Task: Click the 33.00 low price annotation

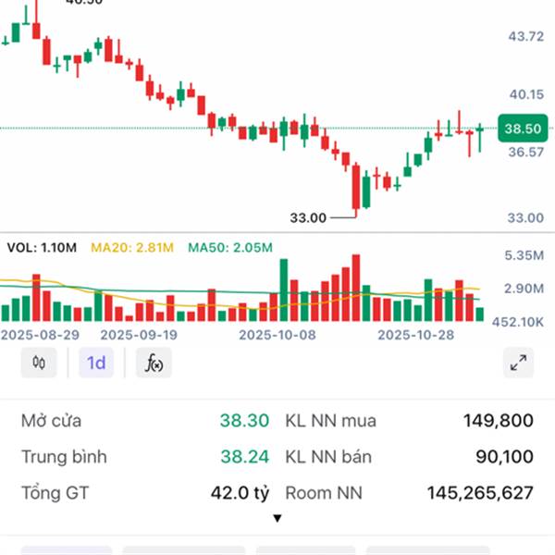Action: coord(308,217)
